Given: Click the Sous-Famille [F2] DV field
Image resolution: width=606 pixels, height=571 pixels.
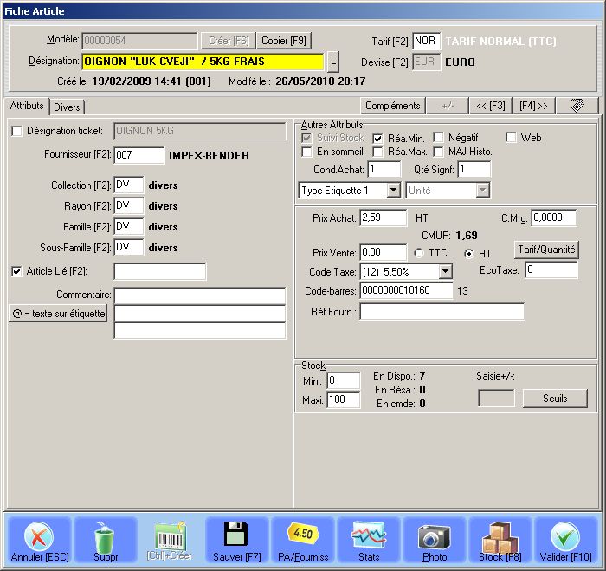Looking at the screenshot, I should 129,248.
